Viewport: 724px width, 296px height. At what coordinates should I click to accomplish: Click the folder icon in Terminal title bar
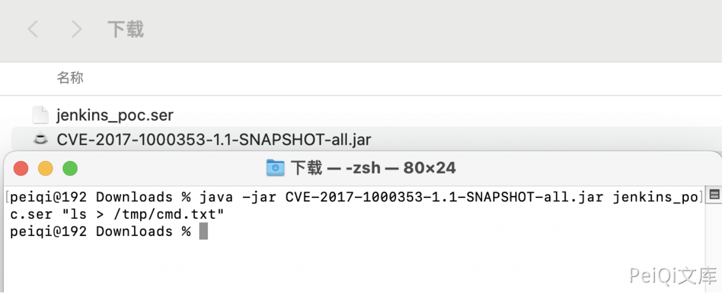coord(275,168)
